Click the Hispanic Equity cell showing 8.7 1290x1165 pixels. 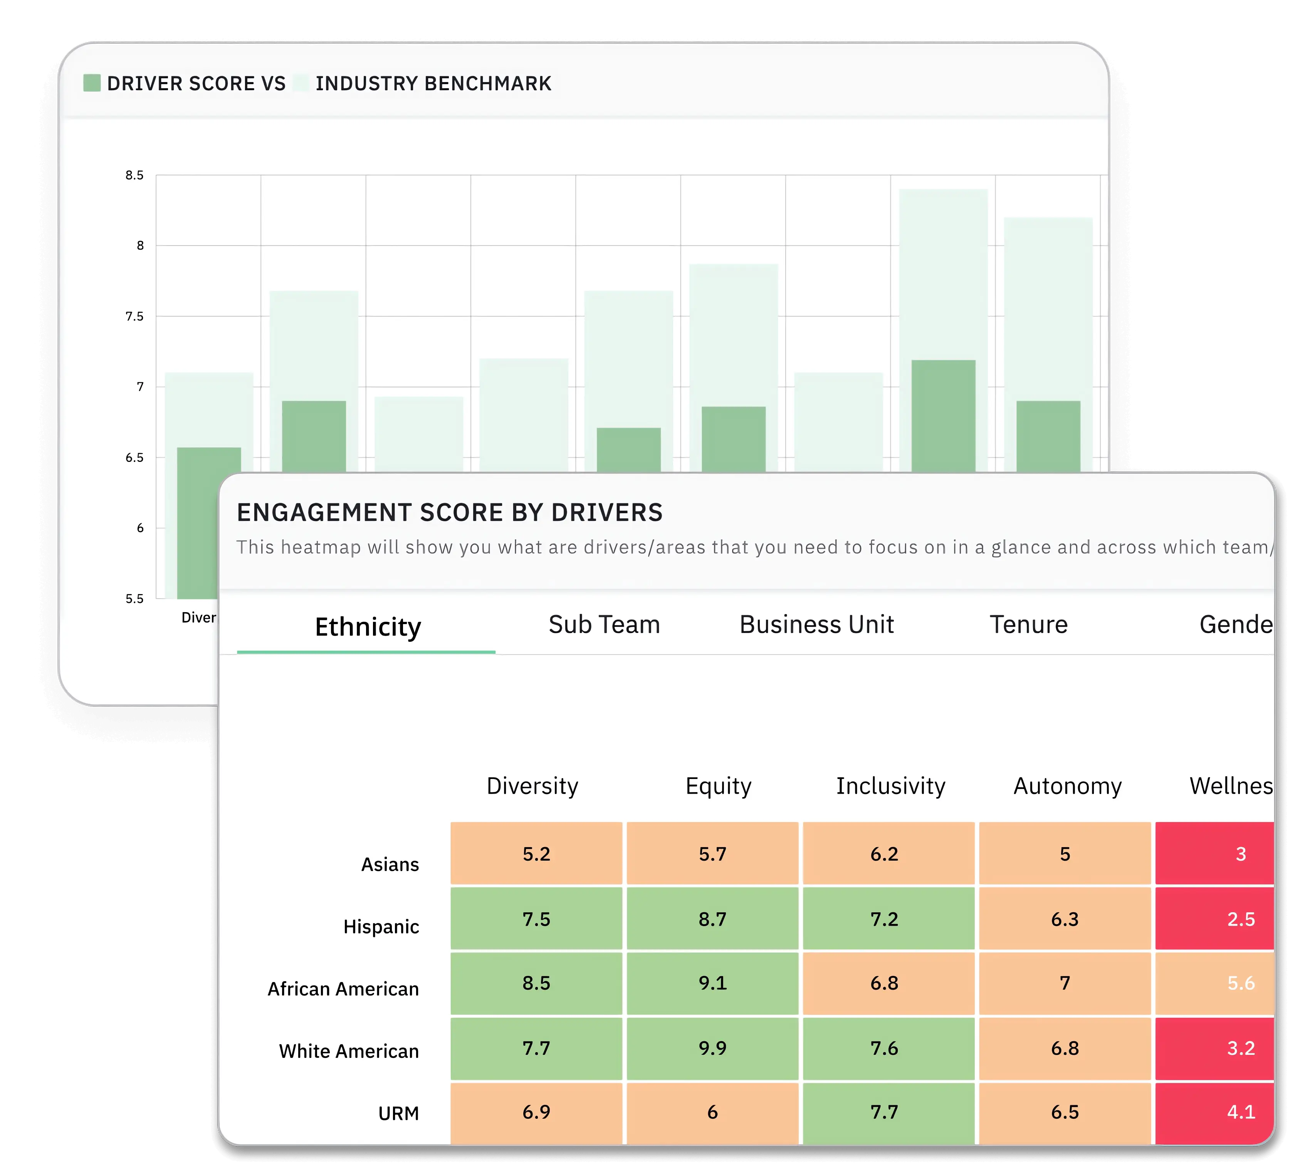712,919
